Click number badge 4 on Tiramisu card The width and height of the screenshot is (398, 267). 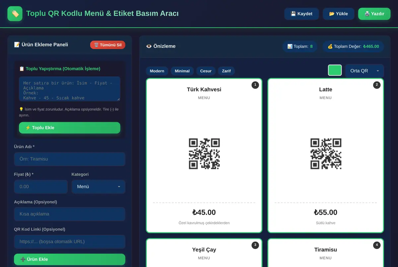coord(376,245)
